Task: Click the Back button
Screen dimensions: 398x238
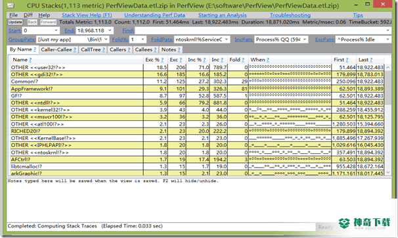Action: (x=32, y=22)
